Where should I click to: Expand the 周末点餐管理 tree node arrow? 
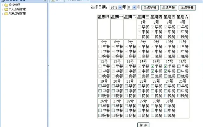coord(2,14)
